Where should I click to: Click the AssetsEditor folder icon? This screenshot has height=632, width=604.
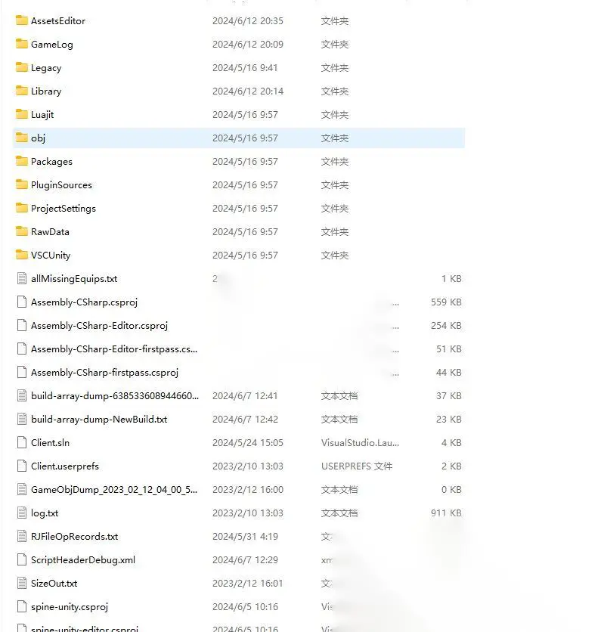(22, 20)
